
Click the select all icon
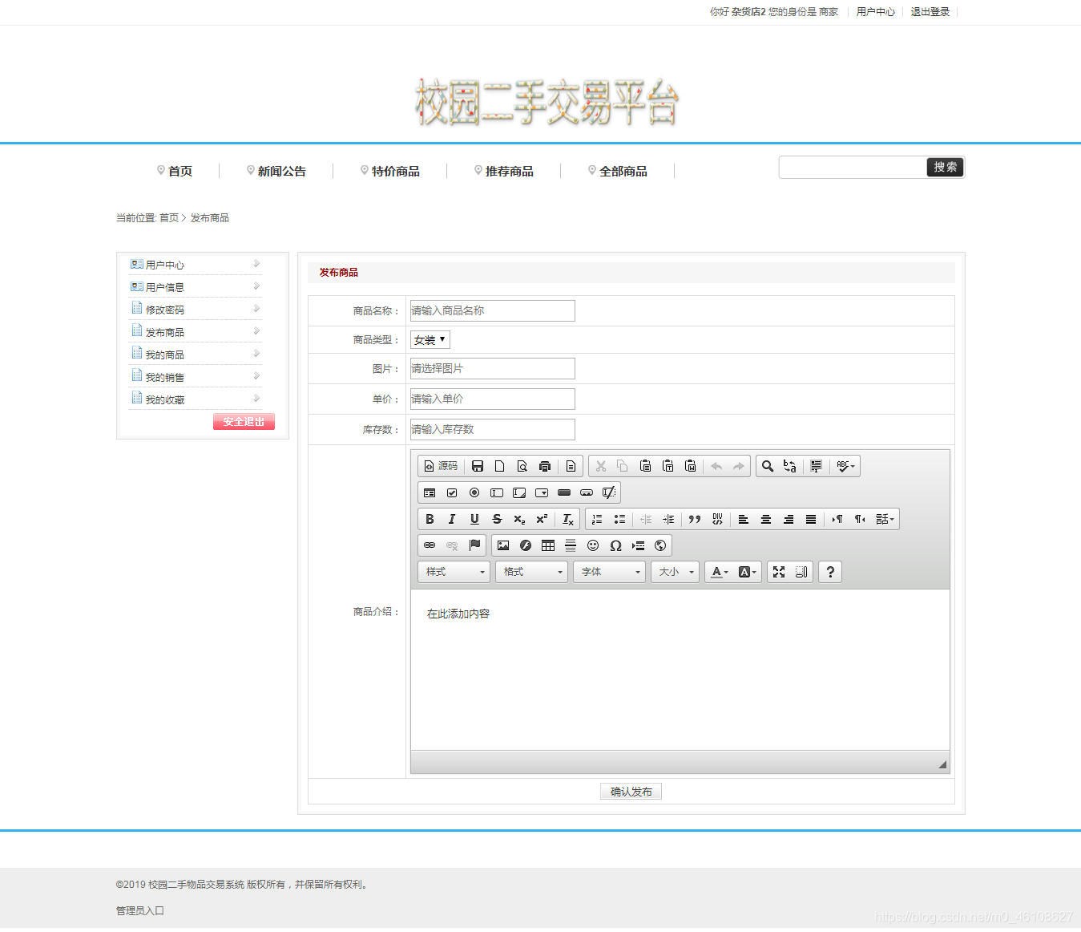(x=816, y=466)
